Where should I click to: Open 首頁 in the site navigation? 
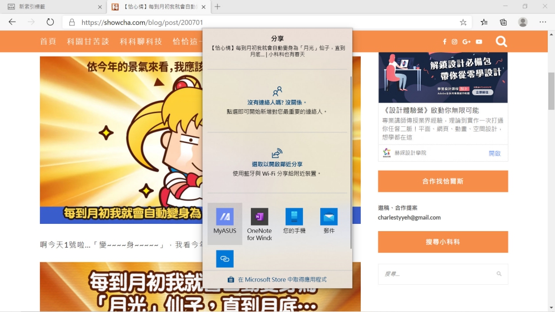[x=48, y=42]
